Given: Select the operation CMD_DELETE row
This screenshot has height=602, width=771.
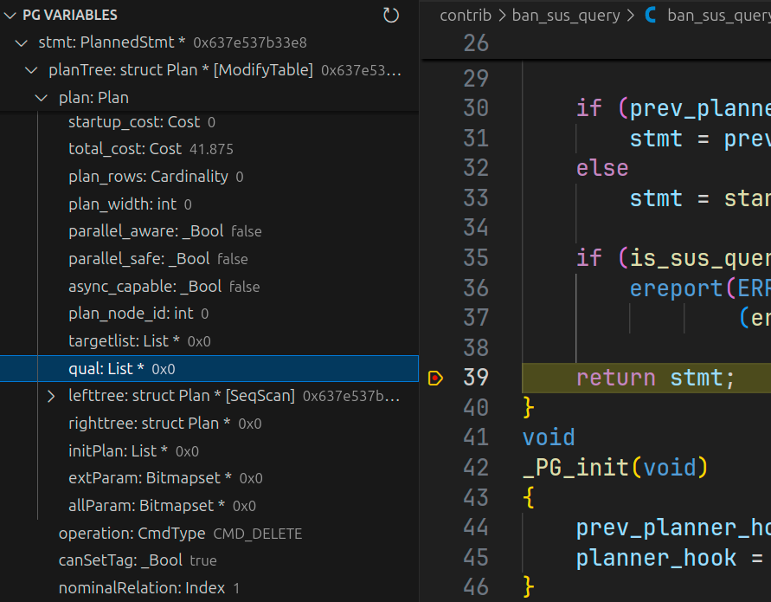Looking at the screenshot, I should coord(180,534).
